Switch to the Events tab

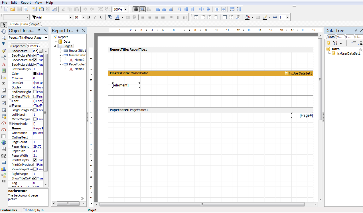33,46
